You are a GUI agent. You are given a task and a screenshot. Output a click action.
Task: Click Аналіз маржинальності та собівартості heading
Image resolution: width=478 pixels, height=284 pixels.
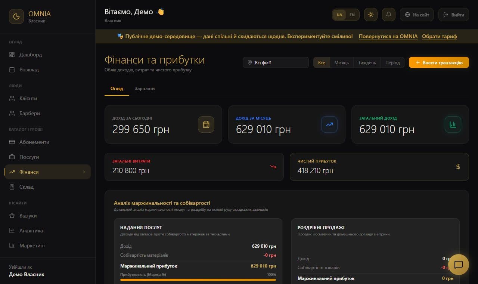coord(162,203)
